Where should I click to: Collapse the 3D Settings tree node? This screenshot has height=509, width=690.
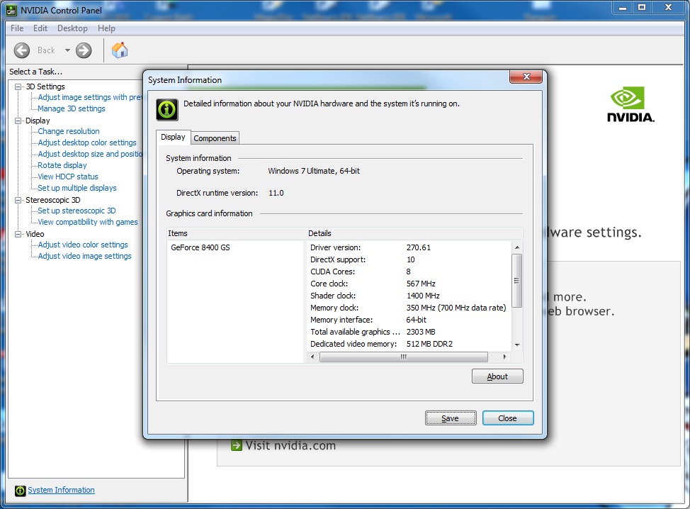18,86
